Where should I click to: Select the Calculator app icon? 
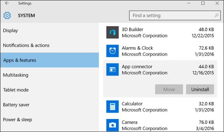click(112, 107)
